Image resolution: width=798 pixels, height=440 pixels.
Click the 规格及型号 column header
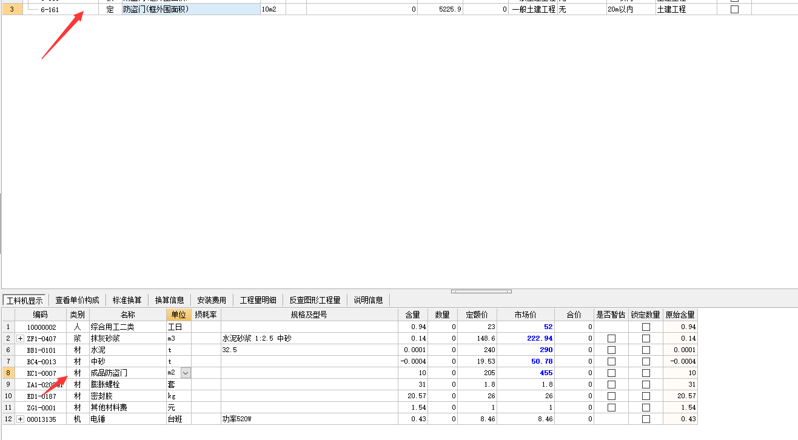click(x=309, y=315)
